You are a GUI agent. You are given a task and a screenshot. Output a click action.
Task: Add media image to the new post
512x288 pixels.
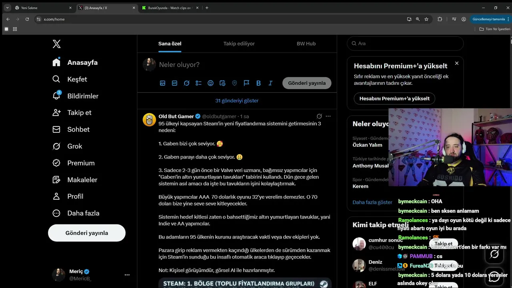[162, 83]
